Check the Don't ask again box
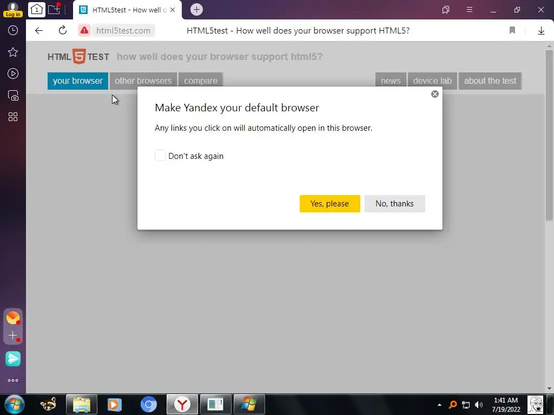The image size is (554, 415). tap(160, 155)
